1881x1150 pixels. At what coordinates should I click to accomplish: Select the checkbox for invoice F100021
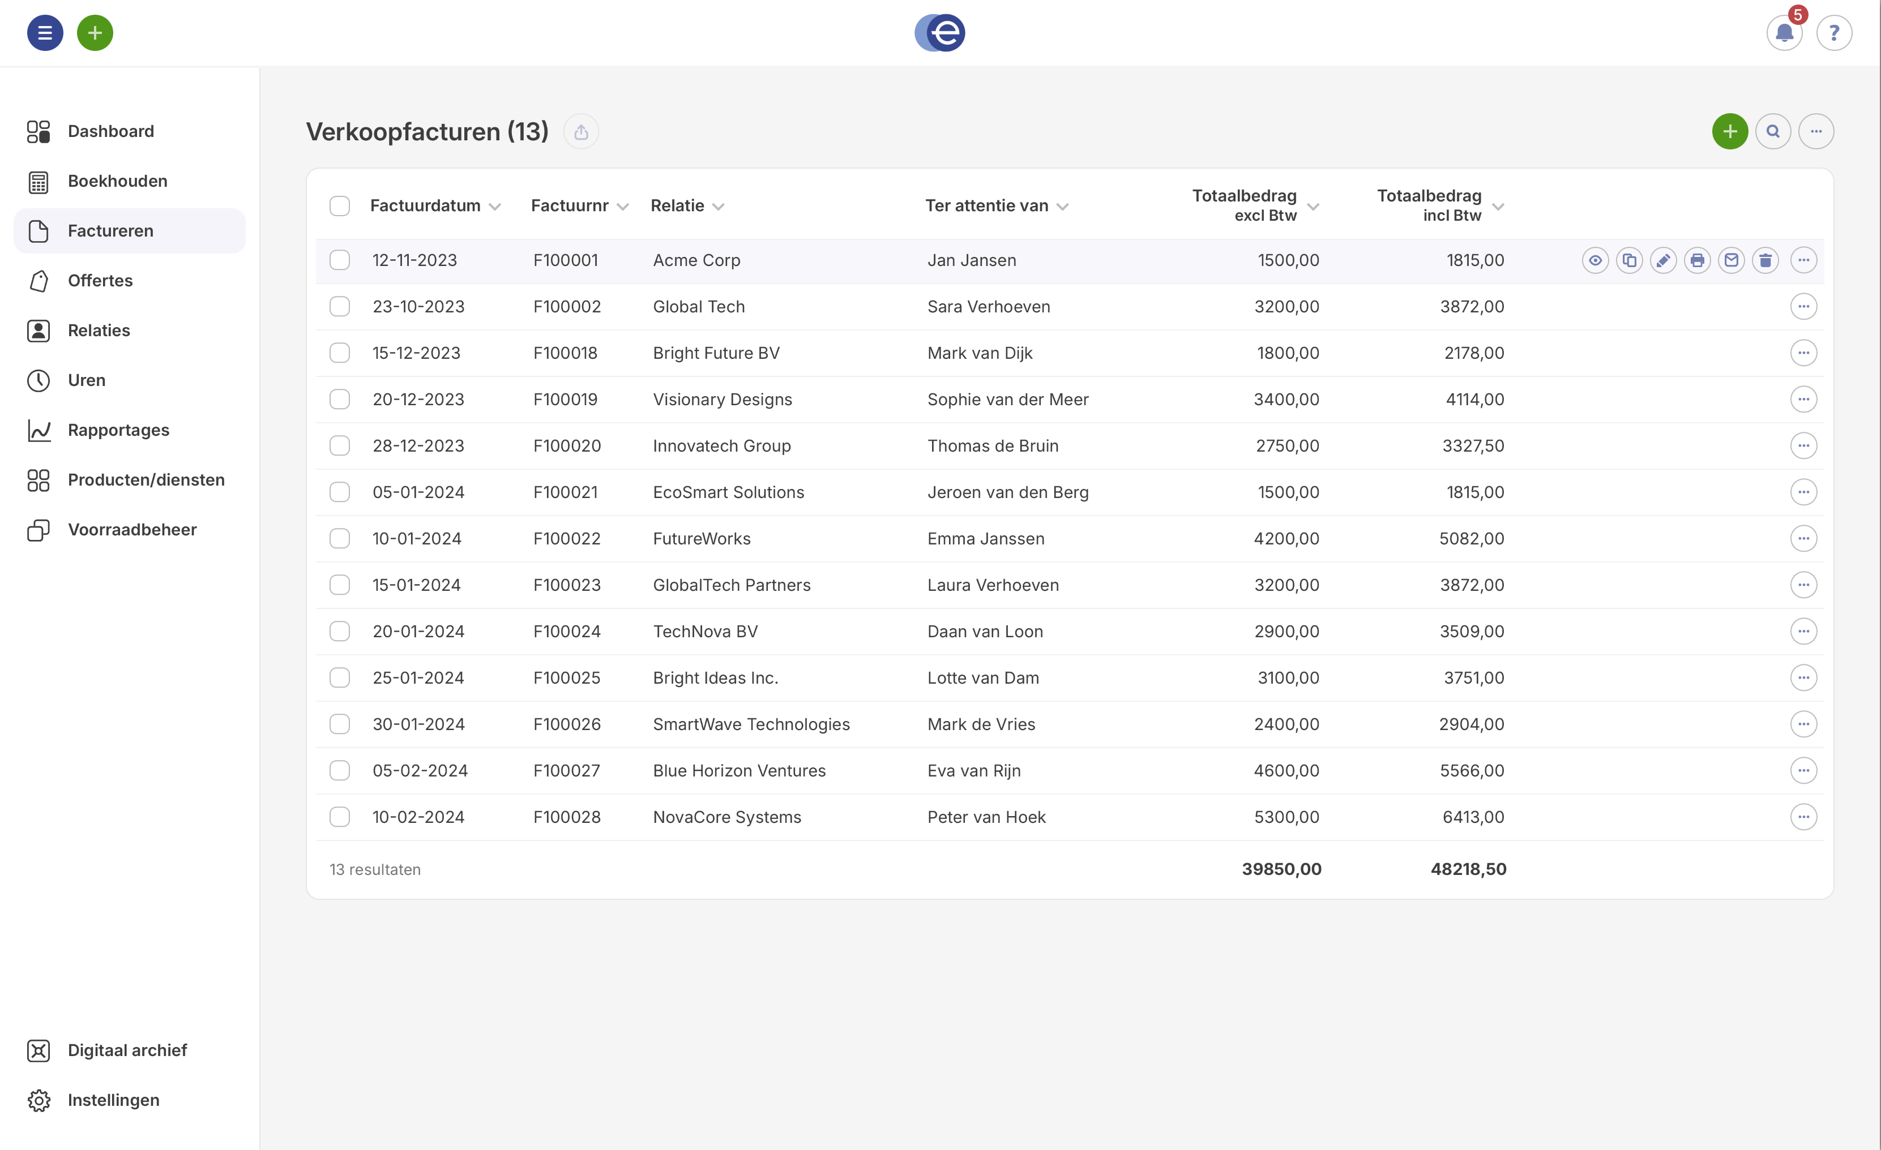tap(340, 492)
